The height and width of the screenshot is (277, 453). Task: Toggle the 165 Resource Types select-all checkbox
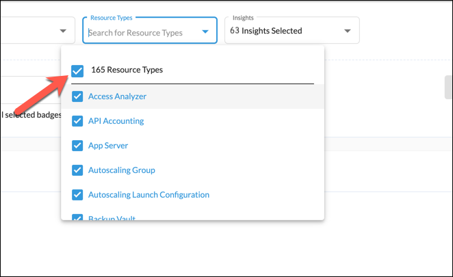pos(77,71)
